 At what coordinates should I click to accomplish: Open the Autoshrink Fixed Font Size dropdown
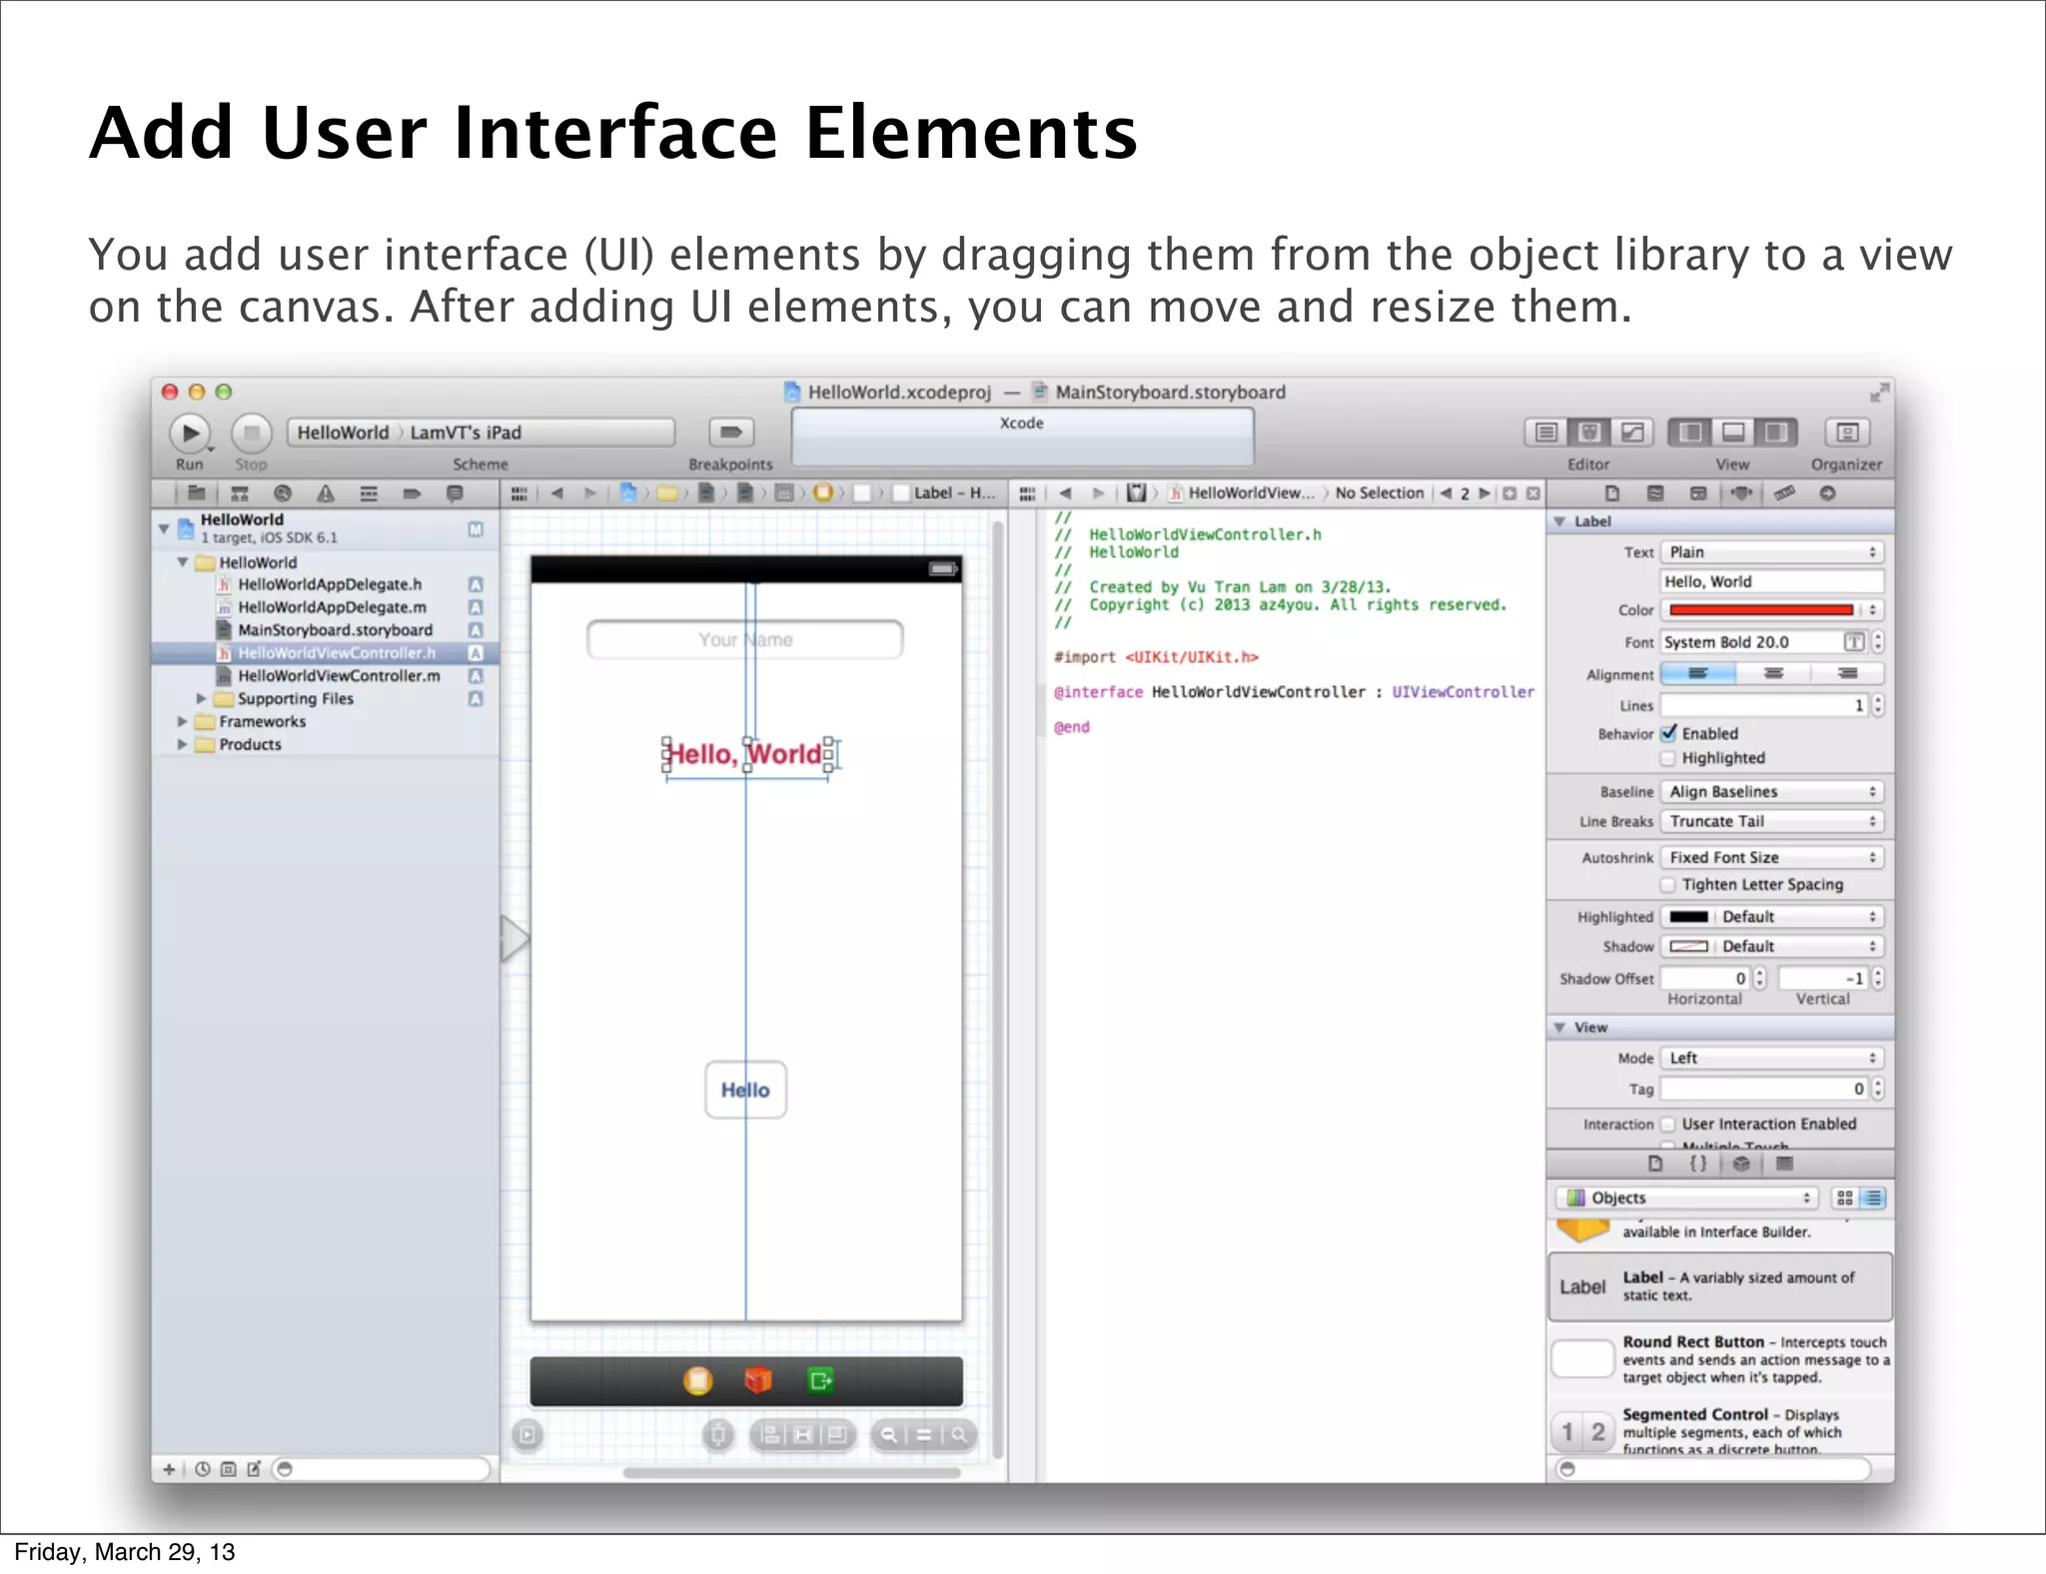point(1772,858)
